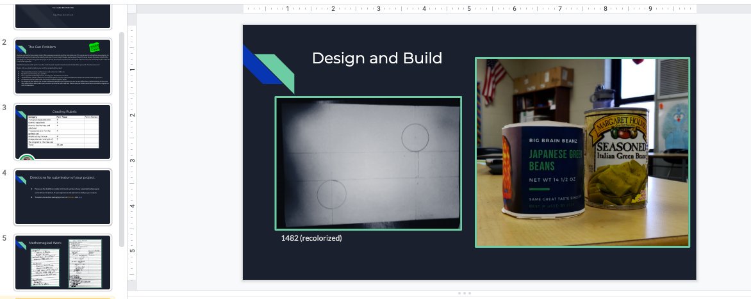Click the vertical ruler beside the slide
Screen dimensions: 751x299
(x=132, y=152)
